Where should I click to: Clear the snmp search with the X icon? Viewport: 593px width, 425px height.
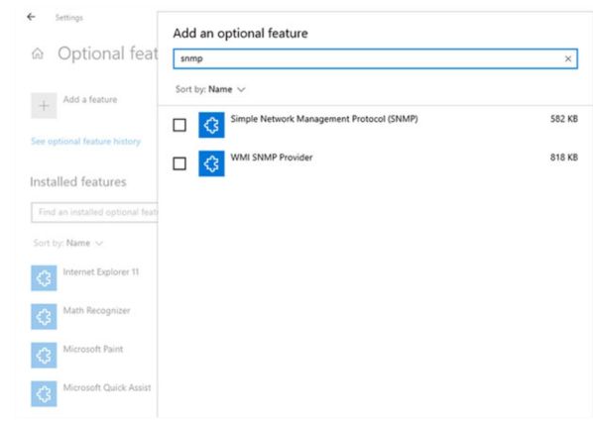[567, 58]
